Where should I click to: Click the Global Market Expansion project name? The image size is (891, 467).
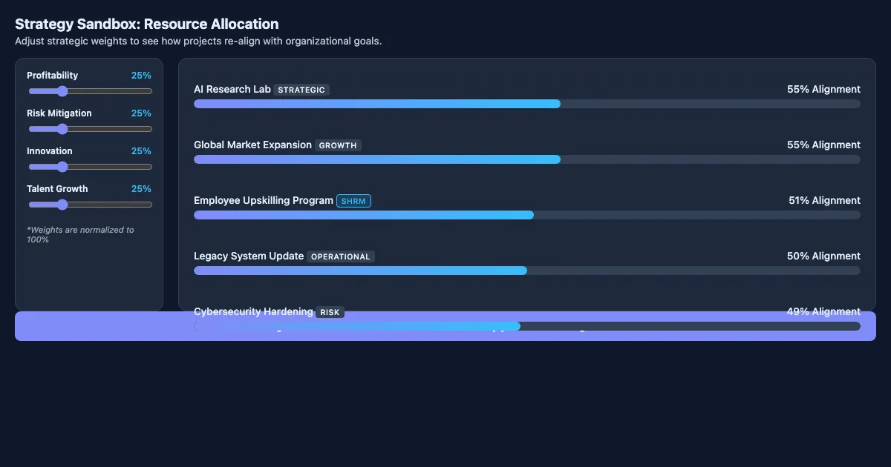pyautogui.click(x=252, y=145)
